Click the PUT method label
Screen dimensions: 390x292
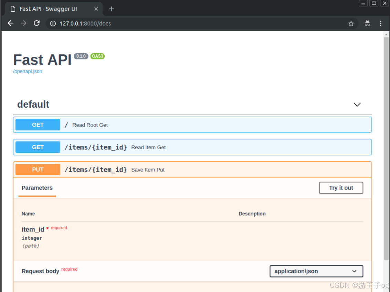tap(38, 170)
